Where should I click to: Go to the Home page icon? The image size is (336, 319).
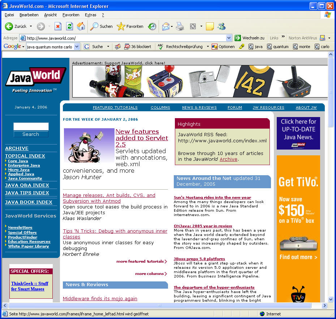81,26
